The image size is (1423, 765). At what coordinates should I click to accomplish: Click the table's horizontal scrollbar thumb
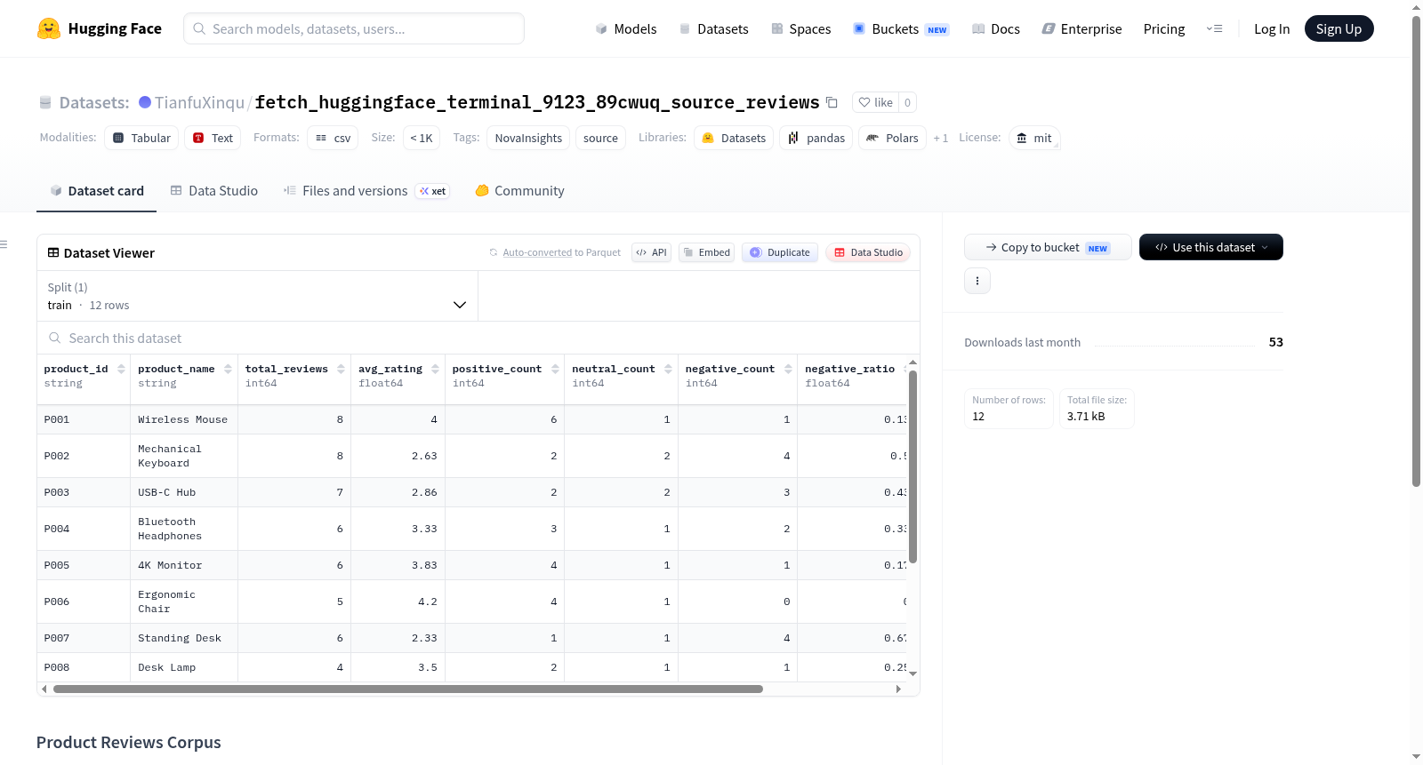[408, 689]
